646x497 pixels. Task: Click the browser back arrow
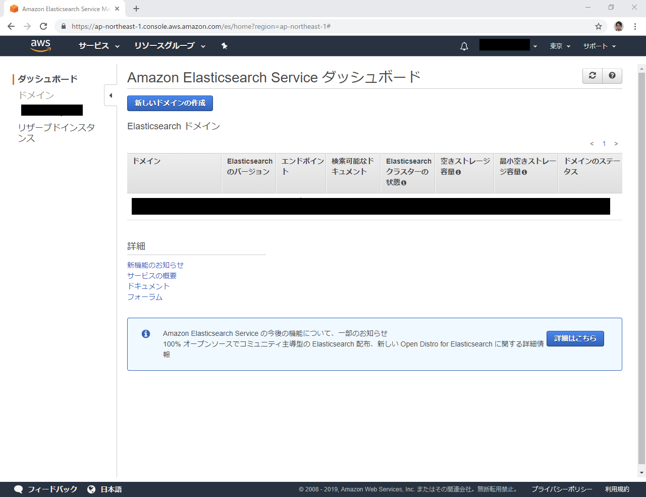coord(11,26)
